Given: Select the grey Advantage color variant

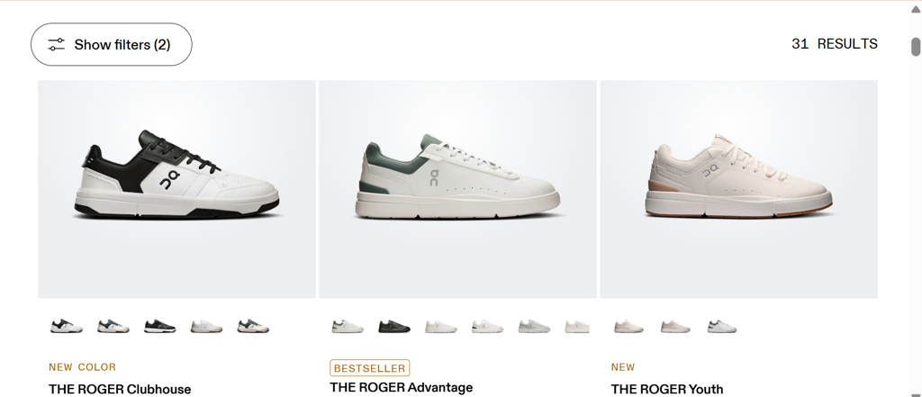Looking at the screenshot, I should pos(534,327).
